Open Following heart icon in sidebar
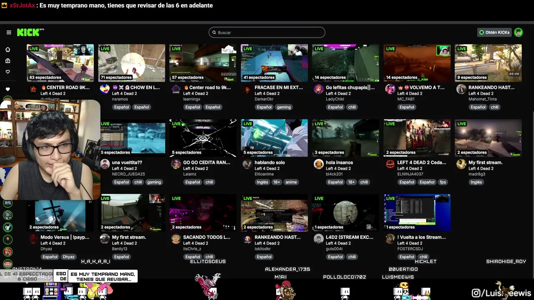Viewport: 534px width, 300px height. click(x=8, y=72)
